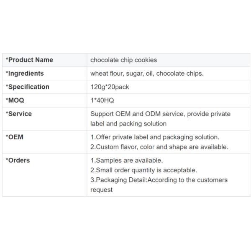Click the '3.Packaging Detail' line
The image size is (251, 251).
(x=159, y=180)
